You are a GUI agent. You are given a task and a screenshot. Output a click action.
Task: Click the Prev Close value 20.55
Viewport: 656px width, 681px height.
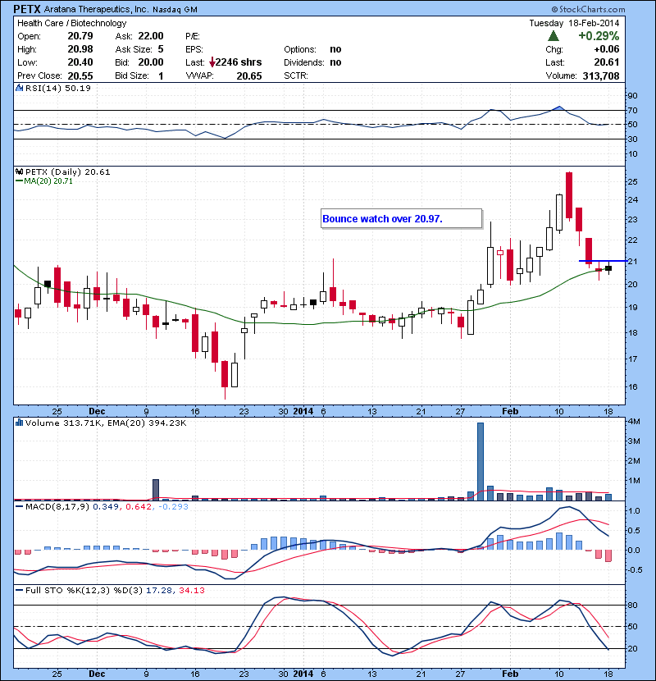click(x=80, y=75)
